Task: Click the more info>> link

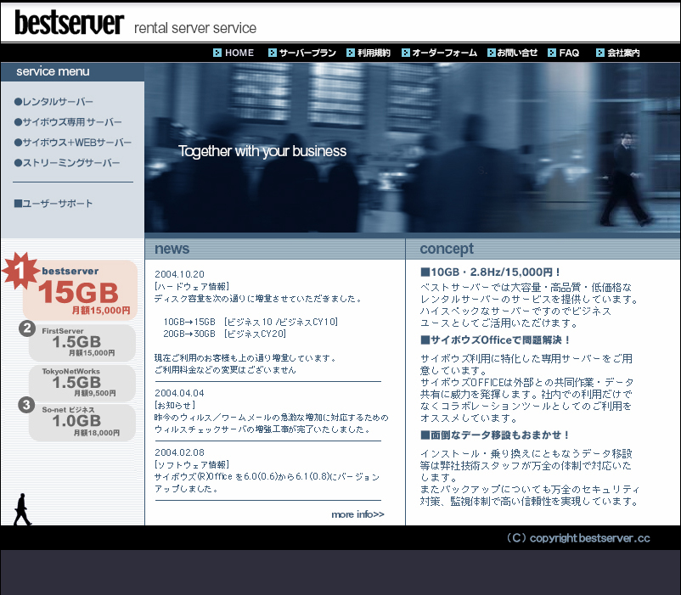Action: click(x=357, y=514)
